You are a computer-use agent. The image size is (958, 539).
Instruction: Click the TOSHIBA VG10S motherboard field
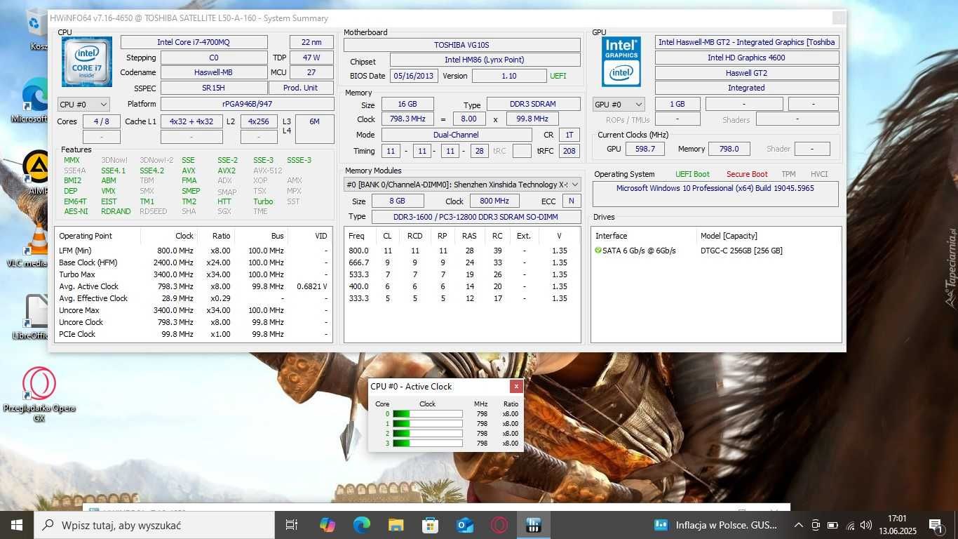(x=461, y=45)
